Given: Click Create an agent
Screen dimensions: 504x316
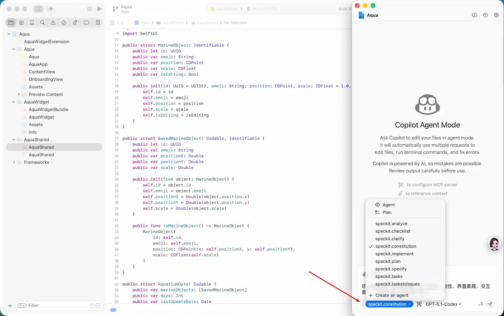Looking at the screenshot, I should coord(392,295).
